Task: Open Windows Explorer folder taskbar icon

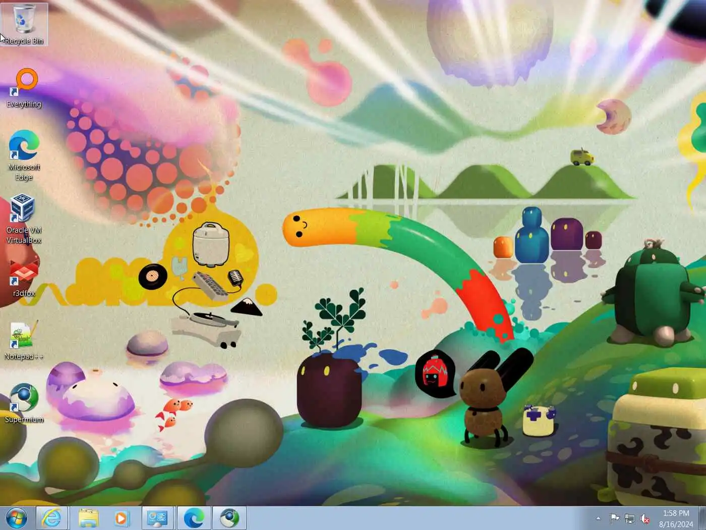Action: pos(88,518)
